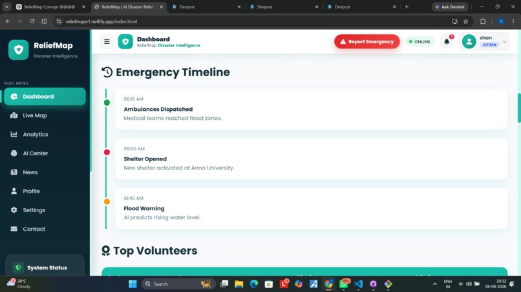Open WhatsApp from taskbar
This screenshot has height=292, width=521.
[344, 284]
